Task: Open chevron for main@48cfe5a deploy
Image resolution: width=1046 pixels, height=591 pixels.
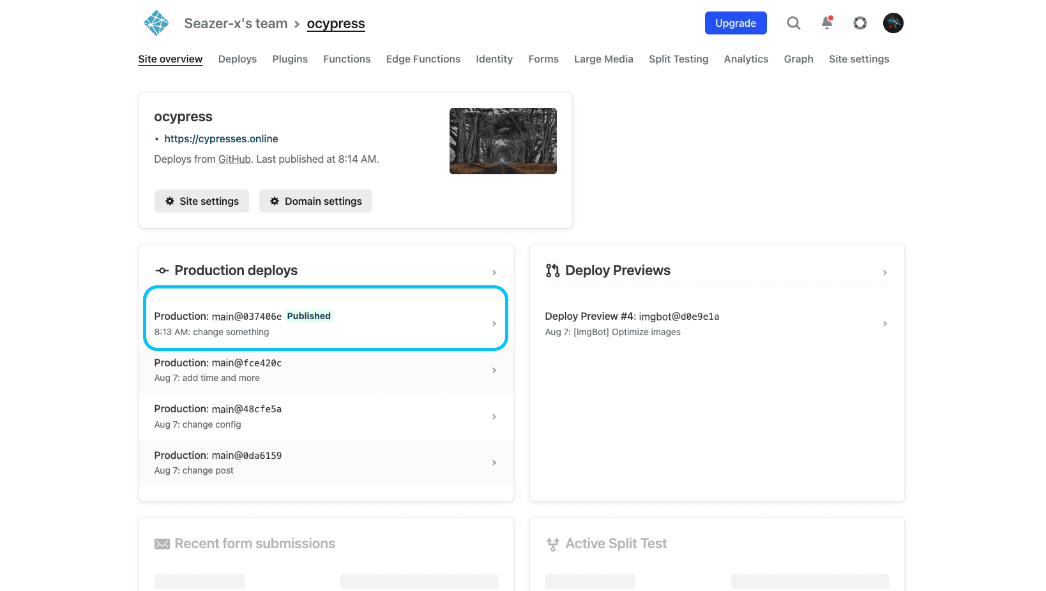Action: (x=494, y=417)
